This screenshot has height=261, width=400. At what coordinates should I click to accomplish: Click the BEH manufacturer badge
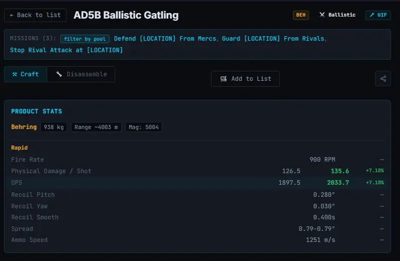(x=301, y=15)
